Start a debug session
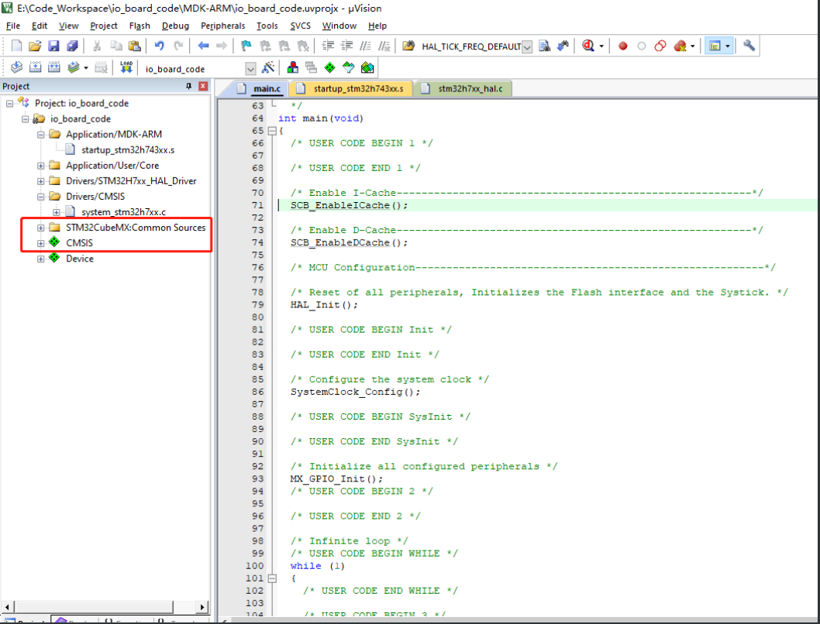 click(586, 46)
